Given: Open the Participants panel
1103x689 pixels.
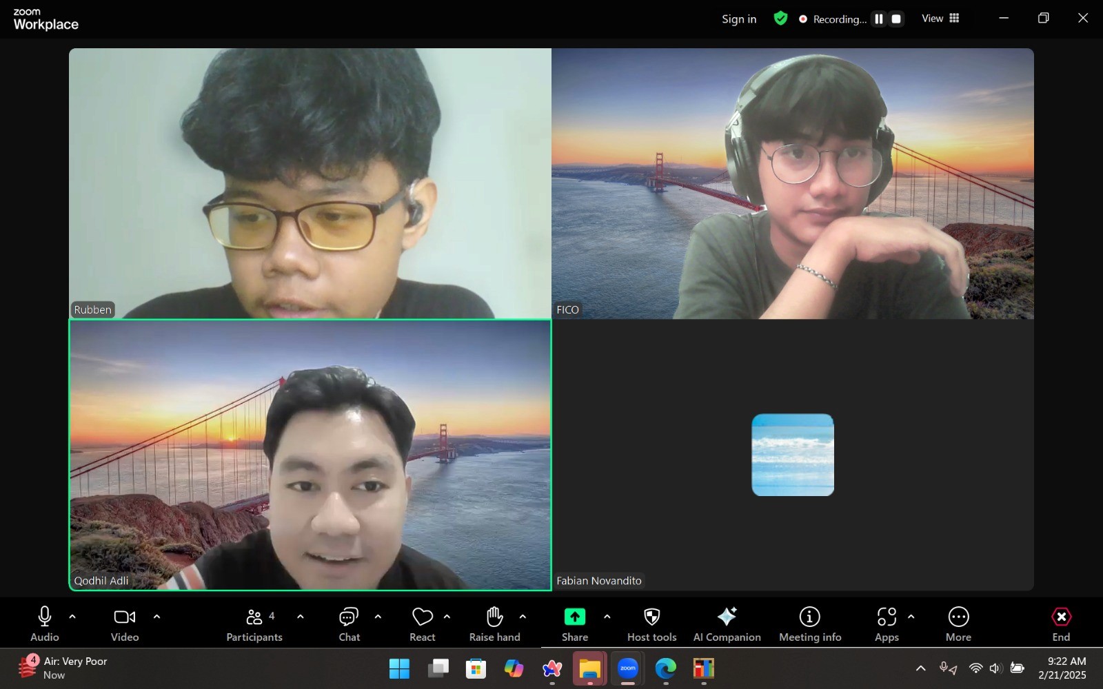Looking at the screenshot, I should pos(254,624).
